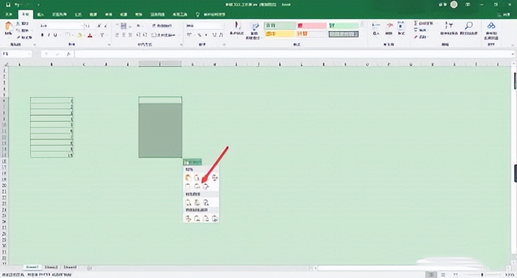Open the font name dropdown
The width and height of the screenshot is (517, 278).
pyautogui.click(x=82, y=26)
